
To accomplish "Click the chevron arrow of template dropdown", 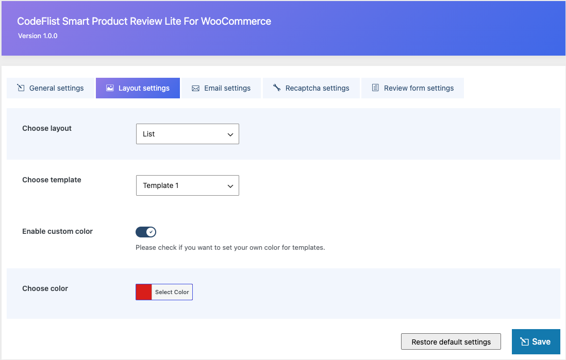I will click(x=230, y=186).
